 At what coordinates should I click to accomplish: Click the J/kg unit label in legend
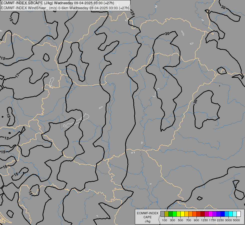(147, 221)
